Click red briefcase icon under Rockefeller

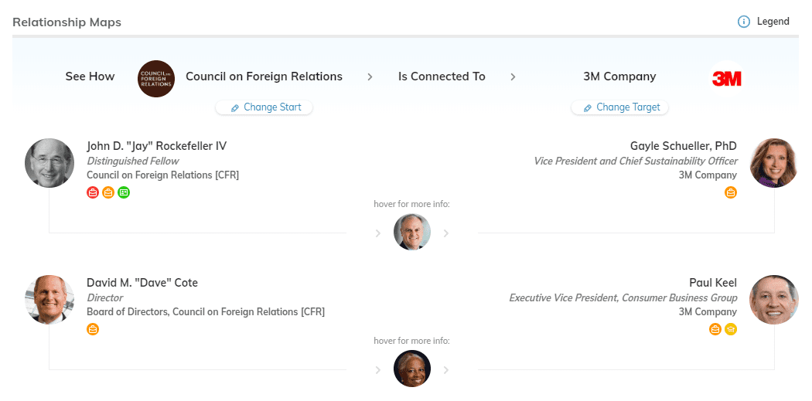(x=93, y=192)
